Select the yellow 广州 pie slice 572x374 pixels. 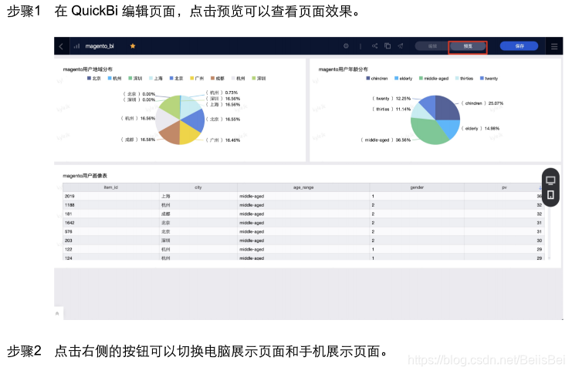[x=188, y=133]
